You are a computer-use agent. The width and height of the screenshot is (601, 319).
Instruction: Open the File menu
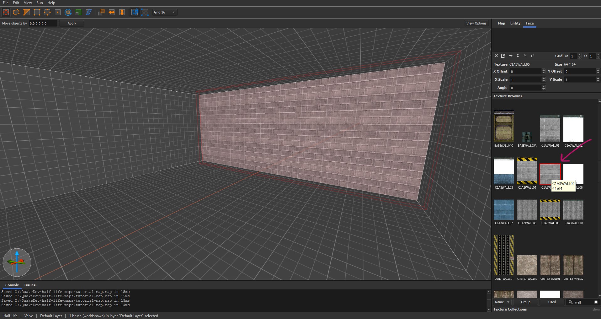[6, 3]
